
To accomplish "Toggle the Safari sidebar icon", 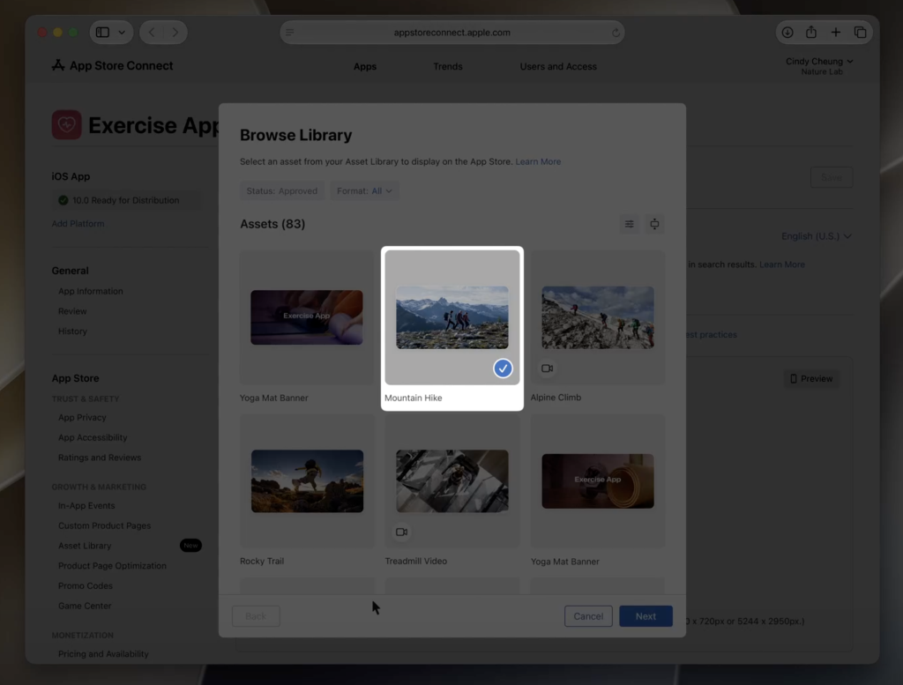I will click(102, 33).
